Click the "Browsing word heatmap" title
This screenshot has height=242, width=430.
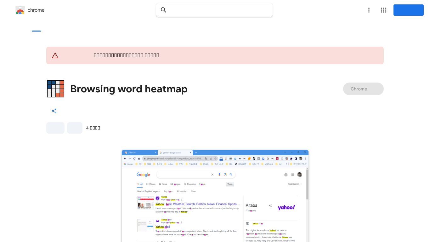pos(129,89)
